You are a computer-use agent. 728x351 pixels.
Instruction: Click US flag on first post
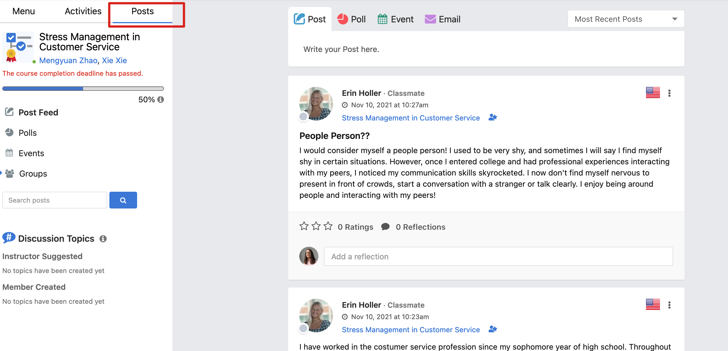click(x=653, y=93)
